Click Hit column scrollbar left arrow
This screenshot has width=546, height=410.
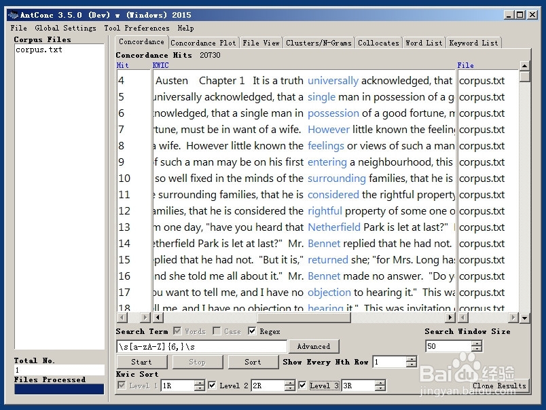(x=122, y=318)
